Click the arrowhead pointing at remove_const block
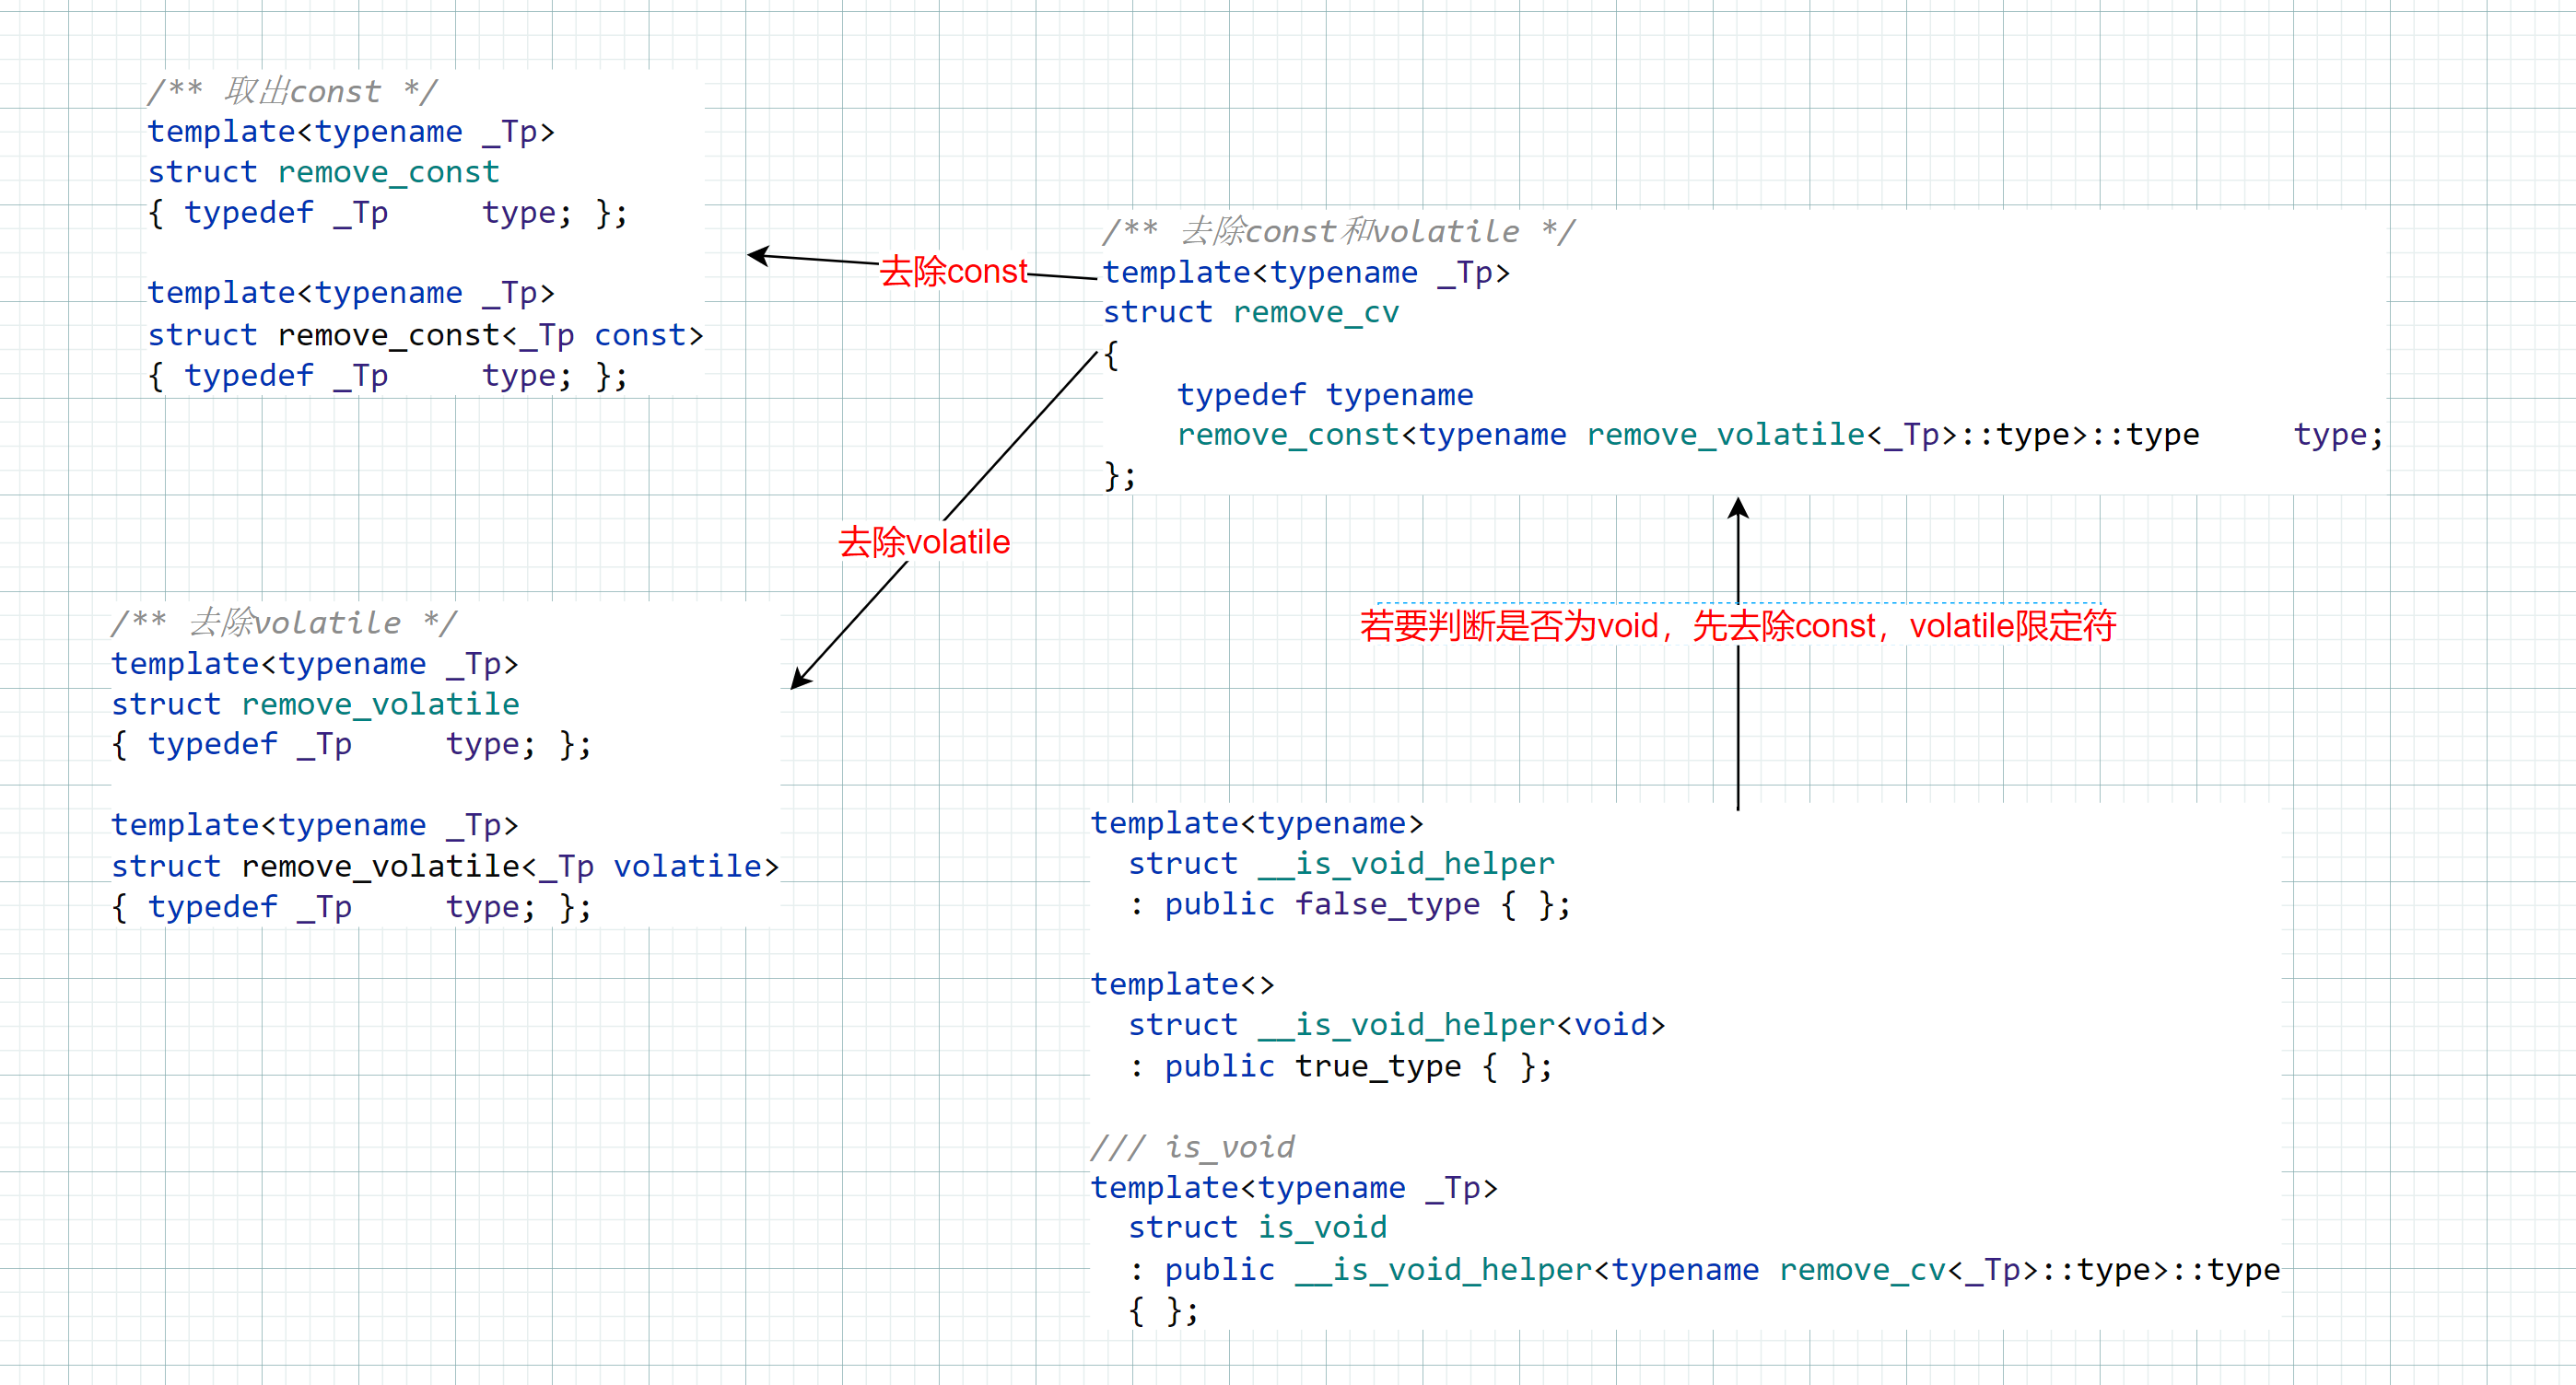 click(759, 256)
